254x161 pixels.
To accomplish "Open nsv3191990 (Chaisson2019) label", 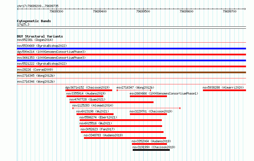I will tap(154, 147).
